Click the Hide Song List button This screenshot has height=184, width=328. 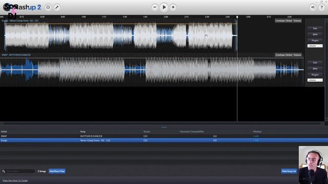pyautogui.click(x=289, y=171)
